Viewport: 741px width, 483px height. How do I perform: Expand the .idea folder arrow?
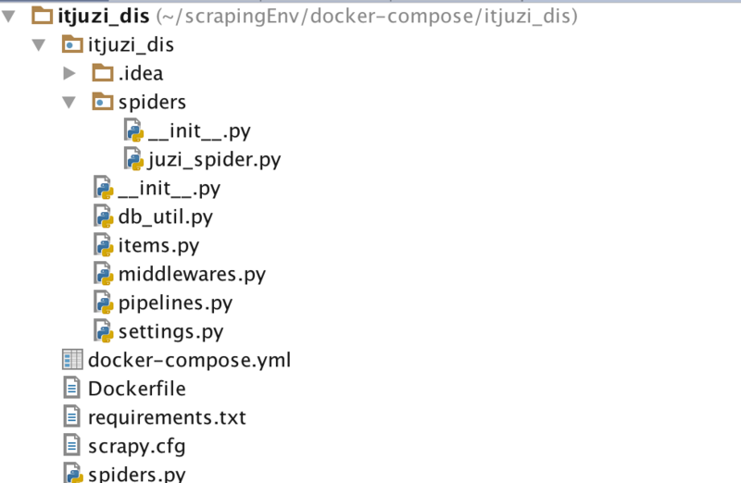tap(69, 73)
